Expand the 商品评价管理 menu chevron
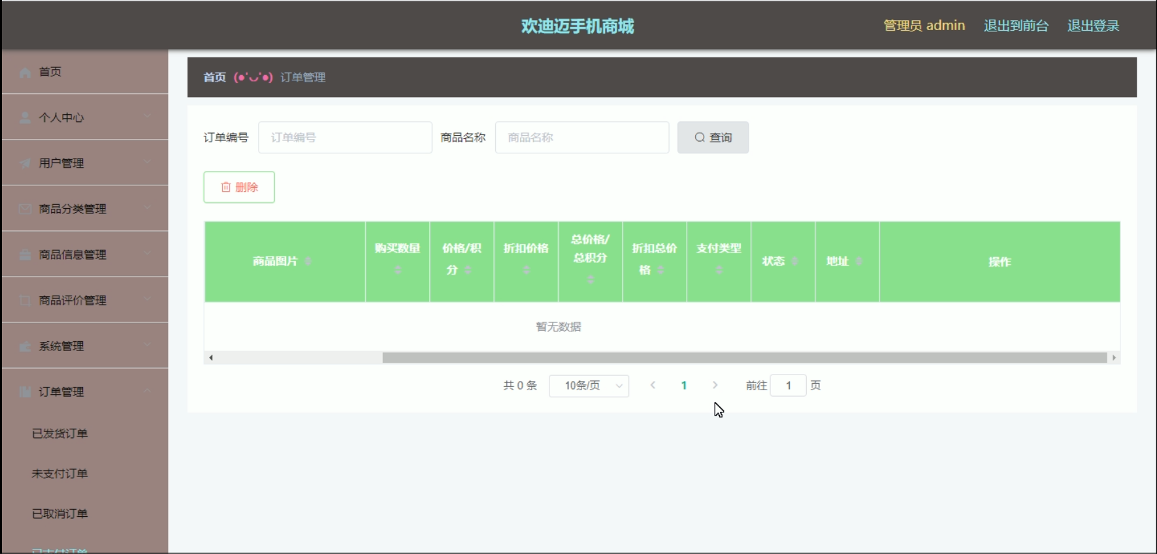The height and width of the screenshot is (554, 1157). (147, 299)
